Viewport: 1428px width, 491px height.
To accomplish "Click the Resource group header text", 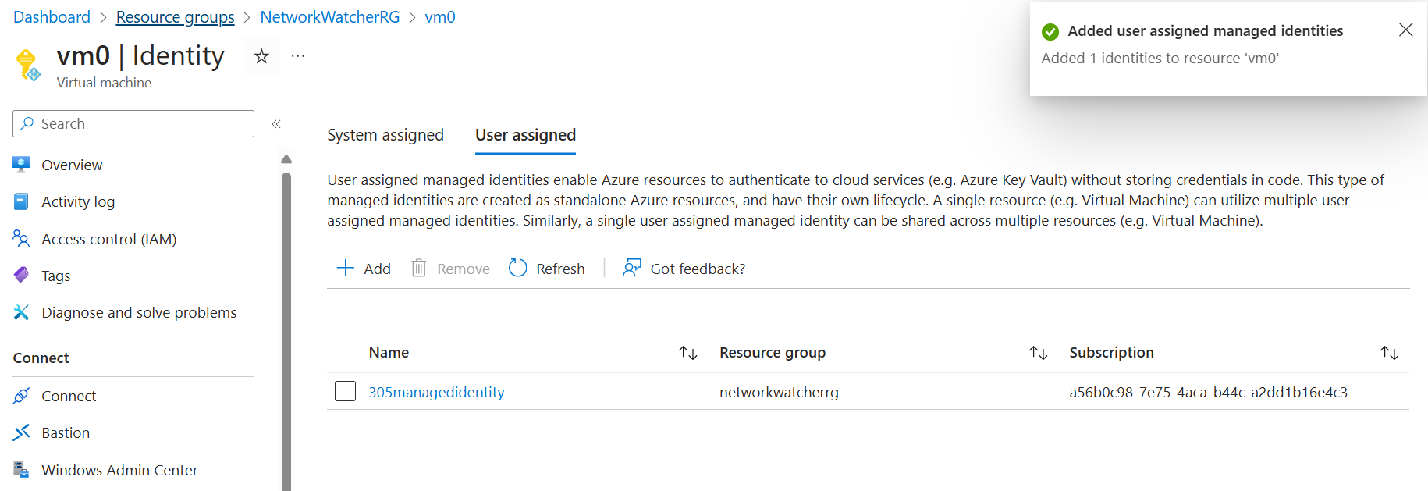I will click(773, 353).
